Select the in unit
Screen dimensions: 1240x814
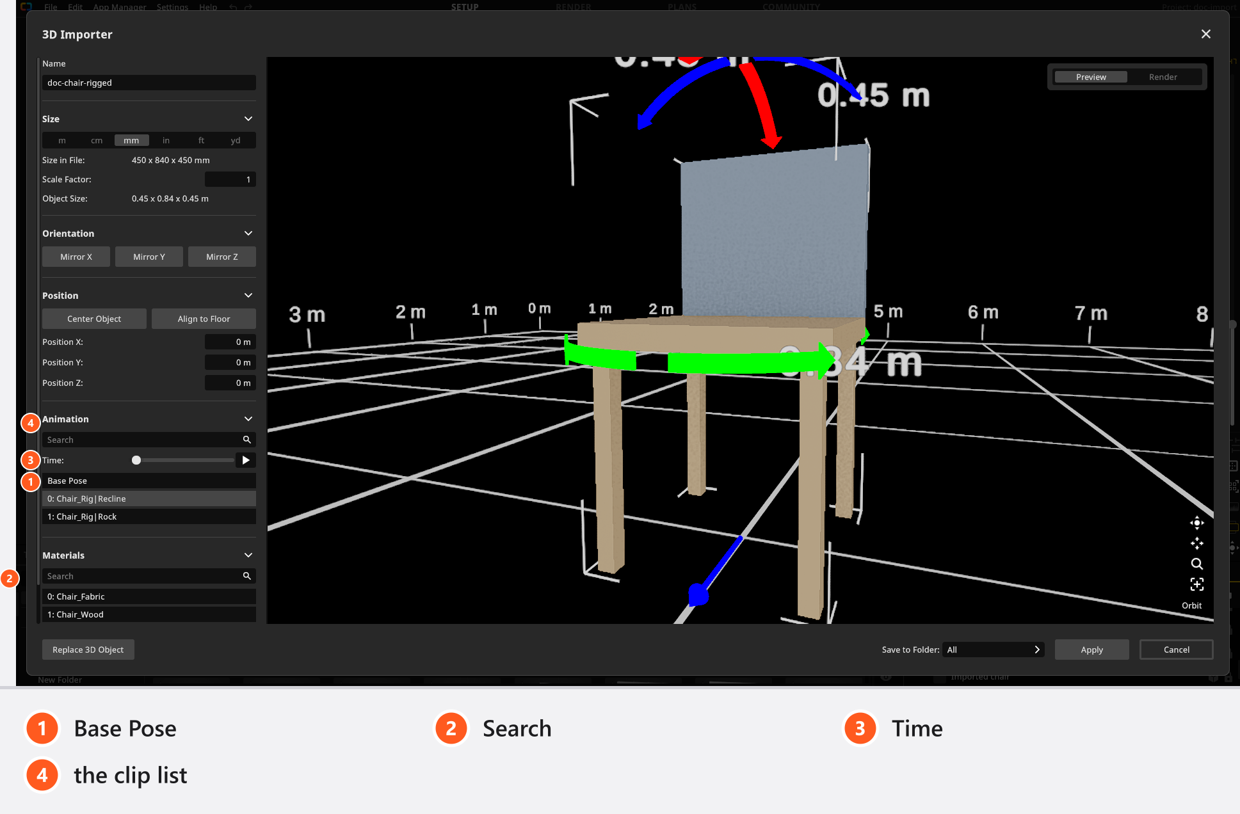point(166,140)
